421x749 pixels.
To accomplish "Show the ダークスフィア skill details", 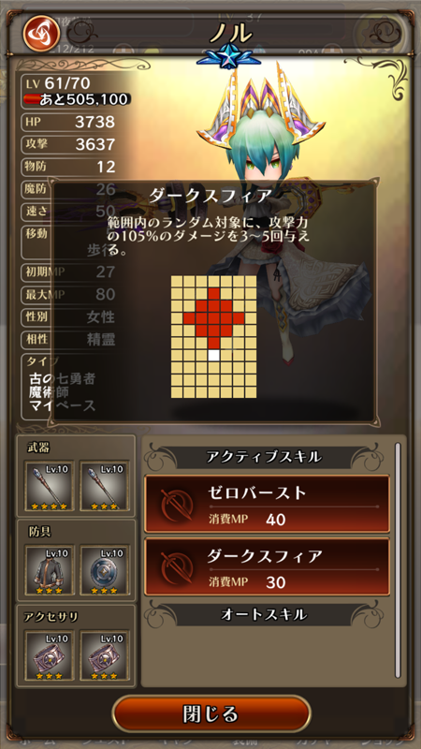I will [x=268, y=567].
